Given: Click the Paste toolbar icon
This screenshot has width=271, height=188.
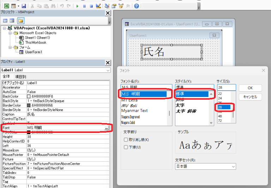Looking at the screenshot, I should [x=46, y=6].
